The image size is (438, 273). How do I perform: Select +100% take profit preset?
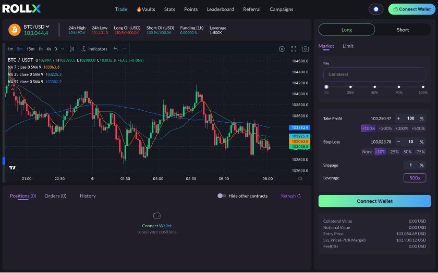[368, 128]
